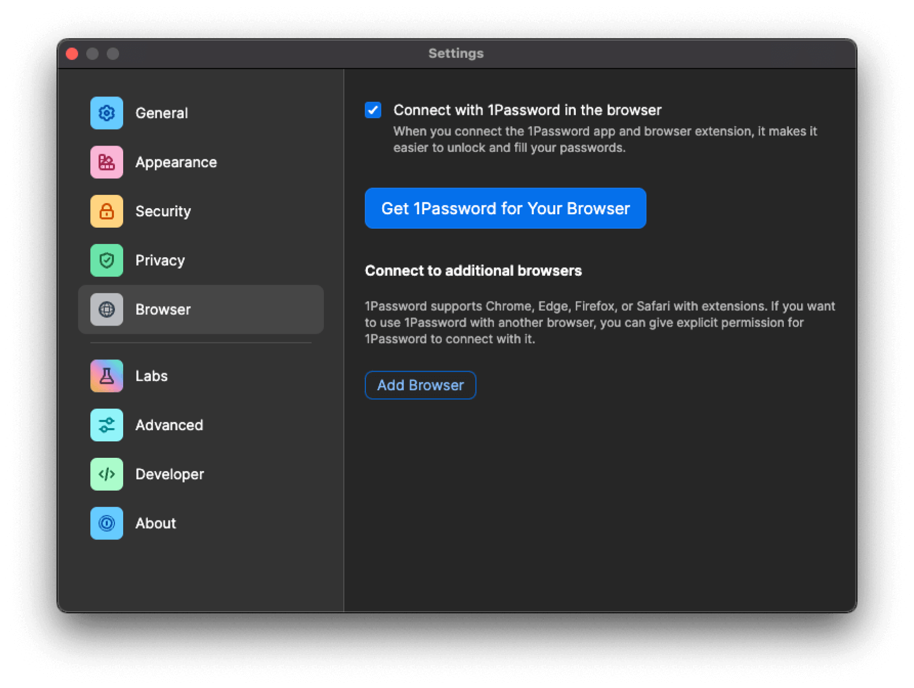Image resolution: width=914 pixels, height=688 pixels.
Task: Select the Advanced sliders icon
Action: pyautogui.click(x=106, y=425)
